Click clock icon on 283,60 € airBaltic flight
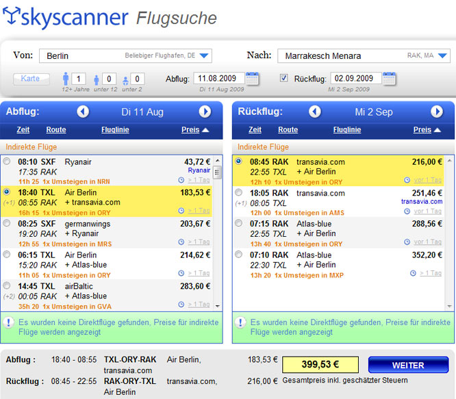The width and height of the screenshot is (456, 399). coord(181,305)
